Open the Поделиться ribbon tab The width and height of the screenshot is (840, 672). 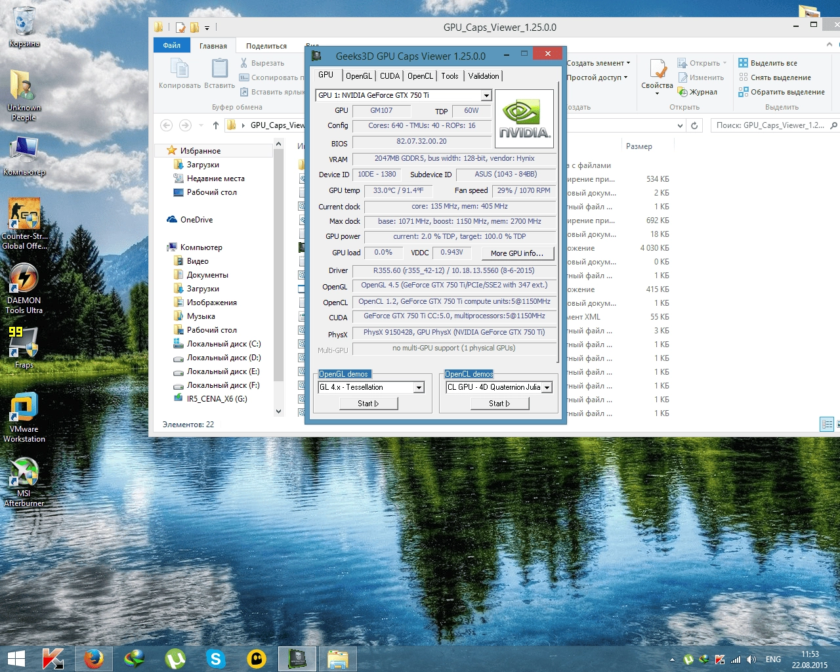click(x=266, y=46)
